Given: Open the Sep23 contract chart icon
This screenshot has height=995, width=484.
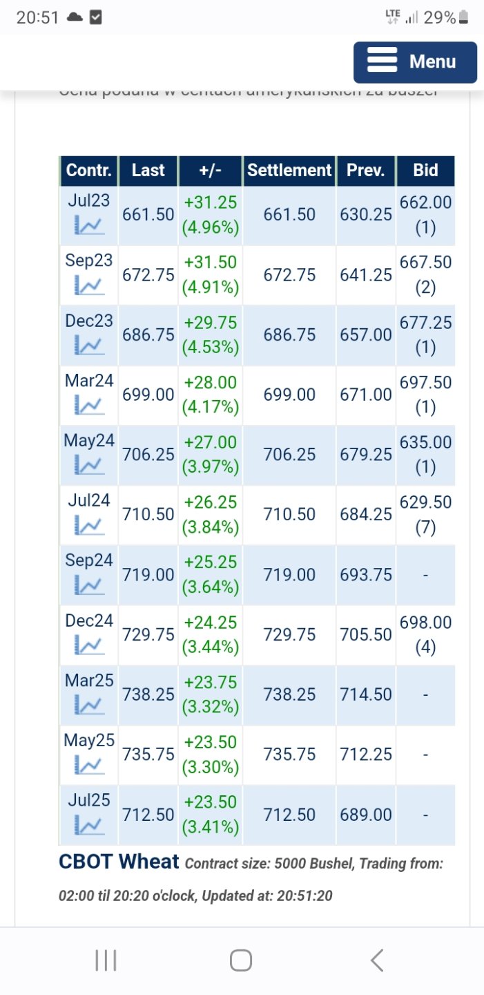Looking at the screenshot, I should [x=89, y=285].
